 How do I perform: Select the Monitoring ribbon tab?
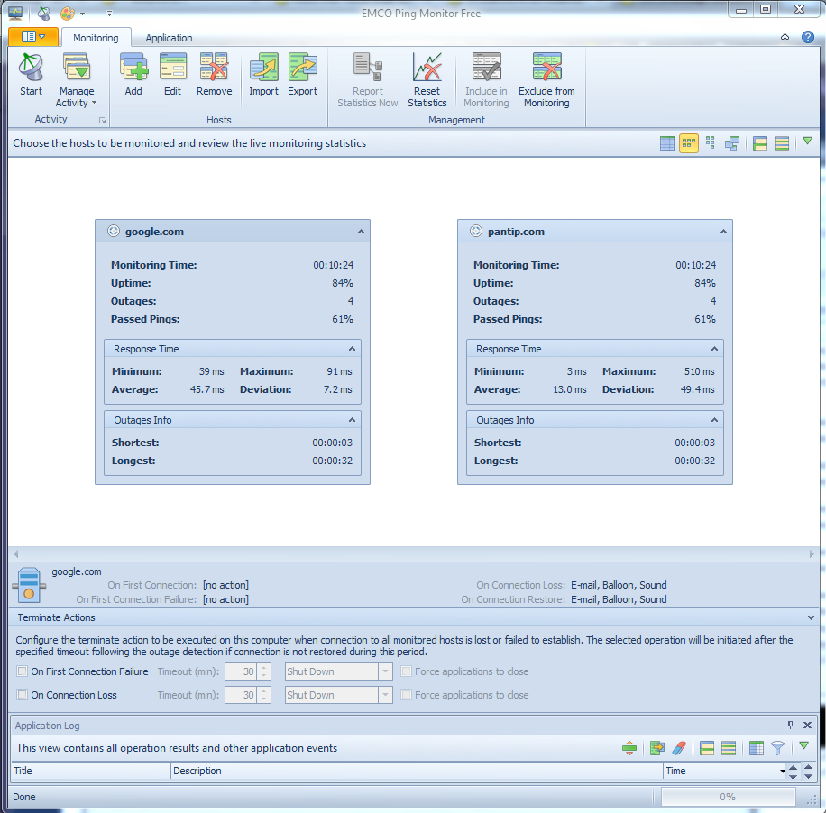pyautogui.click(x=96, y=38)
